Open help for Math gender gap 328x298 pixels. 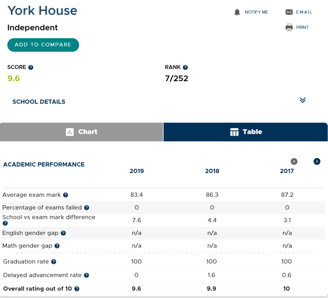tap(57, 246)
